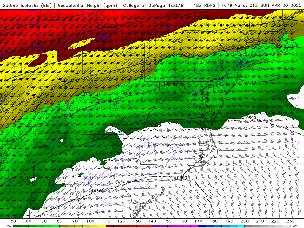Viewport: 304px width, 228px height.
Task: Click the 180 value on the color scale
Action: pyautogui.click(x=214, y=221)
